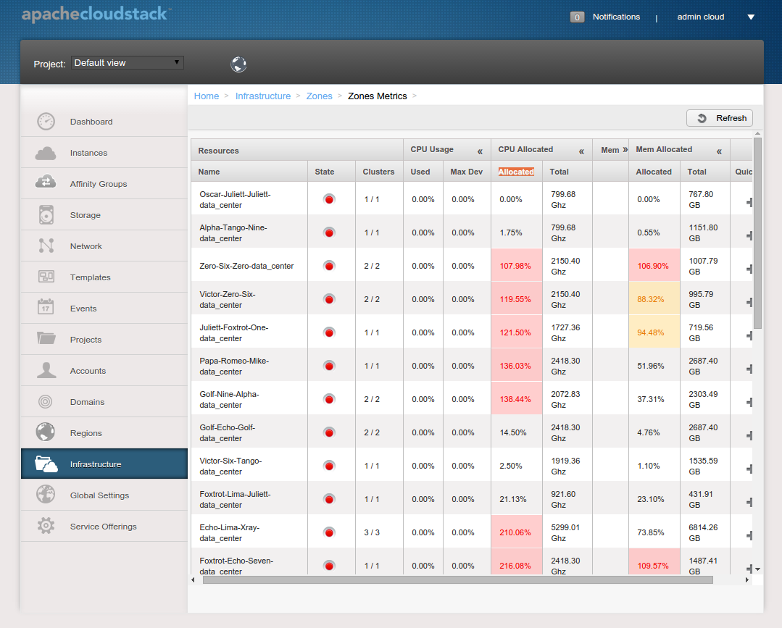Click the Refresh button
Viewport: 782px width, 628px height.
click(720, 118)
